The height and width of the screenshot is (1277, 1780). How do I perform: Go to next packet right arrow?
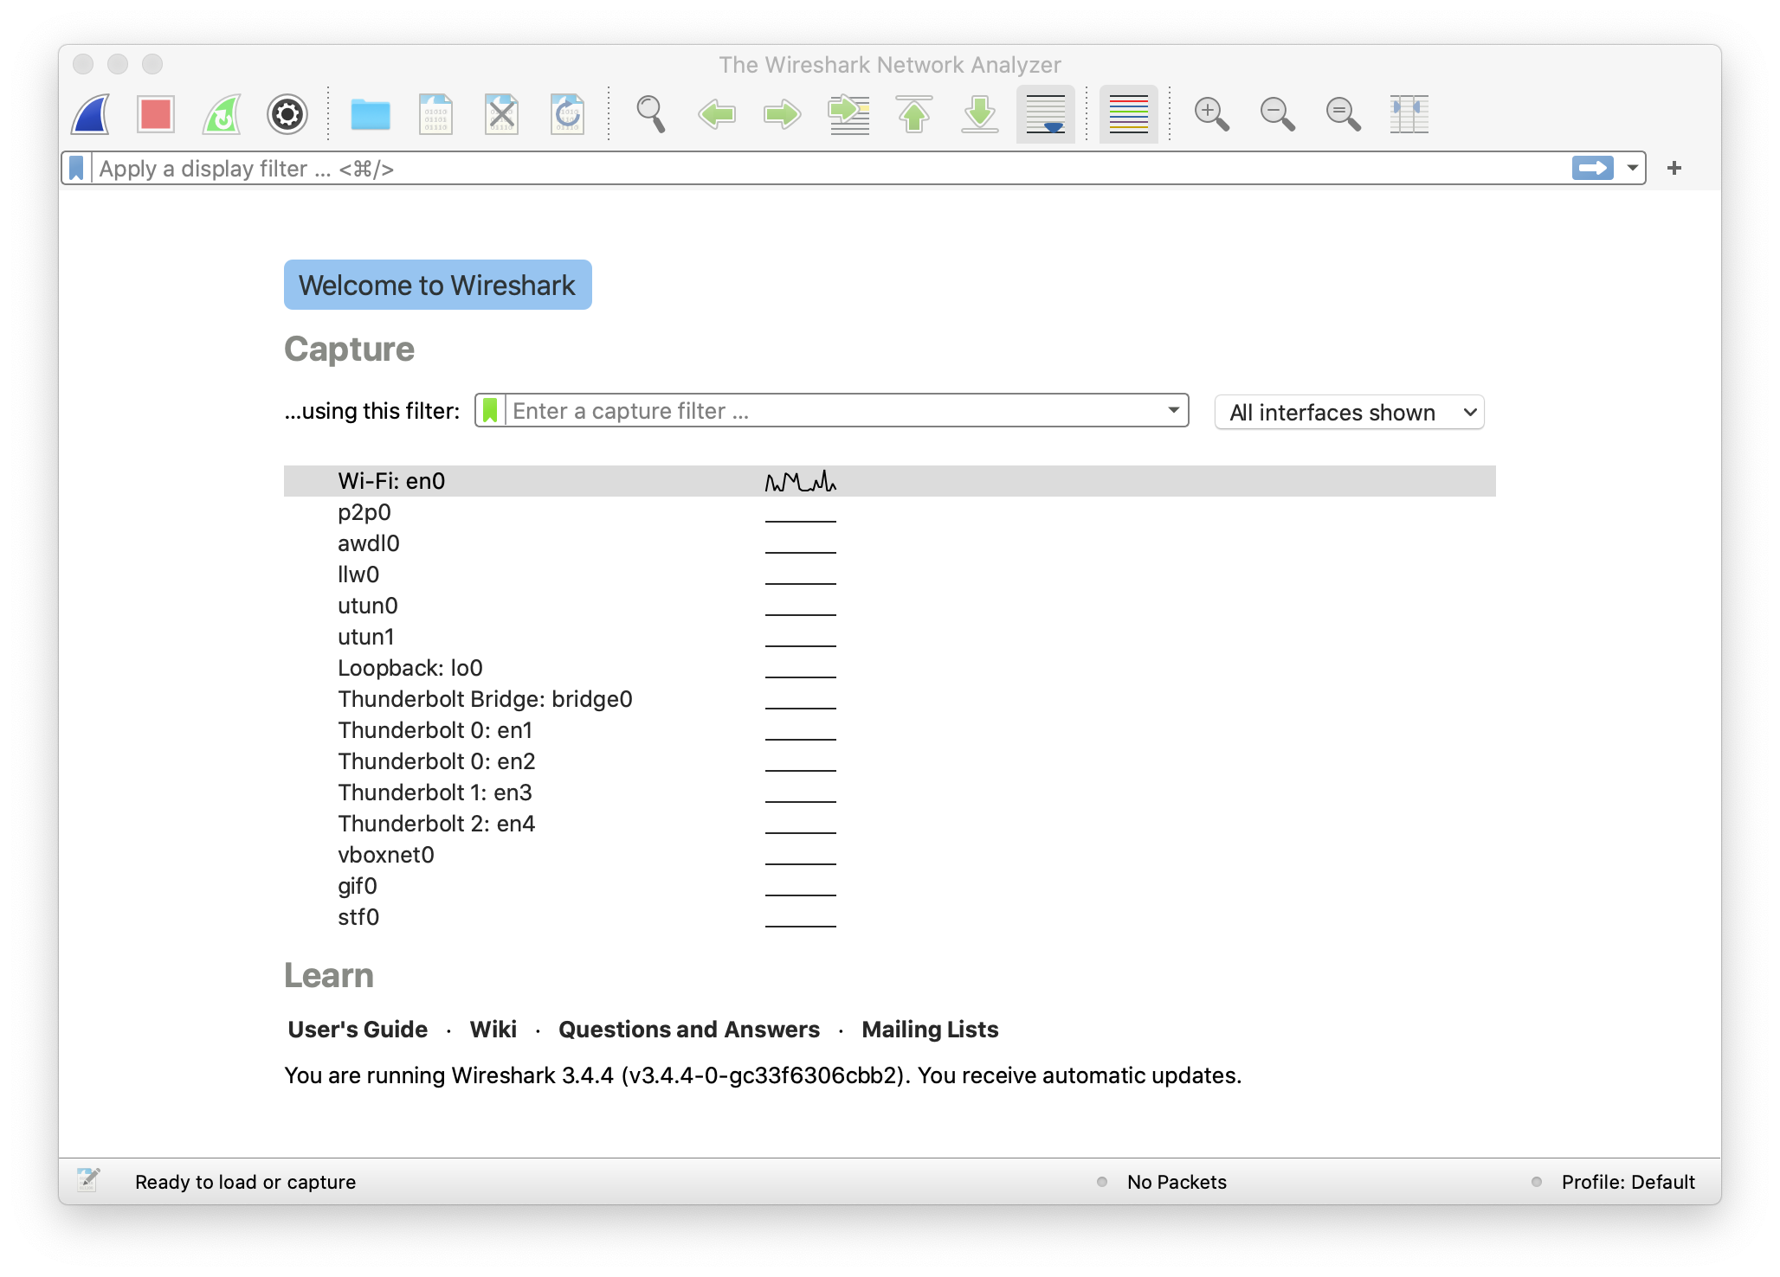[x=783, y=114]
